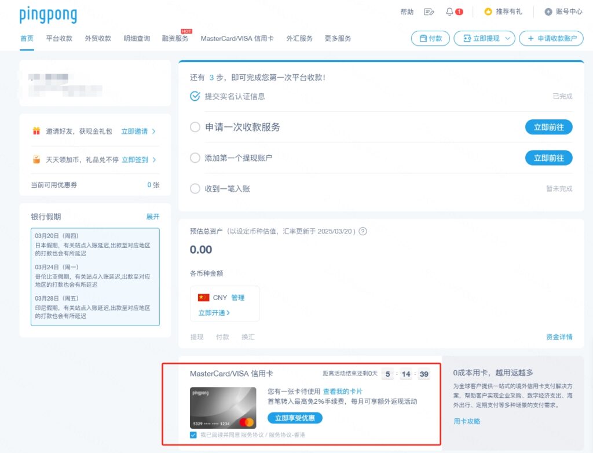The height and width of the screenshot is (453, 593).
Task: Select the 收到一笔入账 step radio circle
Action: coord(195,188)
